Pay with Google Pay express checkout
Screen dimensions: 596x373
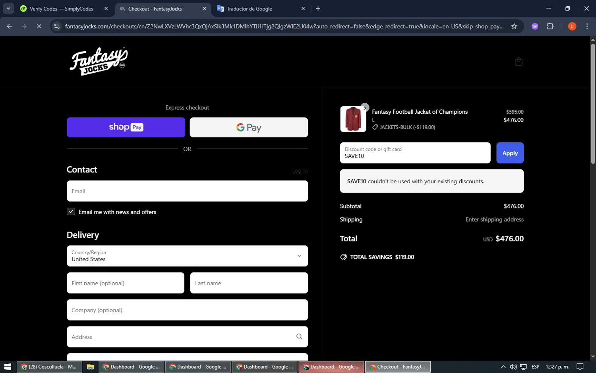249,127
